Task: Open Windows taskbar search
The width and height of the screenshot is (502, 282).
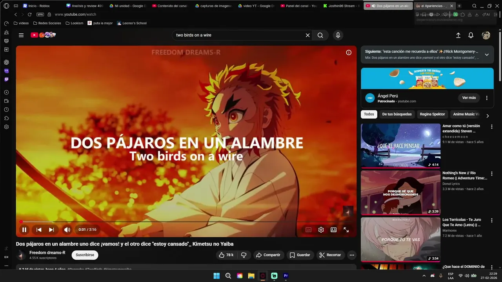Action: 228,276
